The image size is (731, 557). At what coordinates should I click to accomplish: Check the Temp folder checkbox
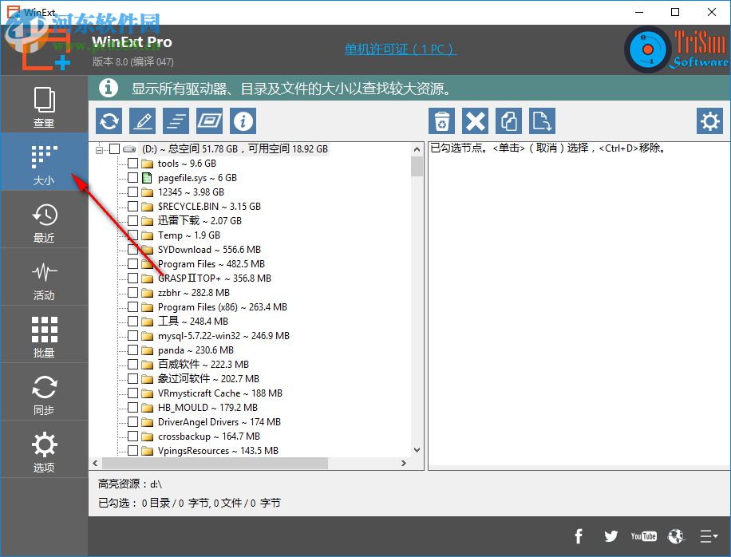132,235
